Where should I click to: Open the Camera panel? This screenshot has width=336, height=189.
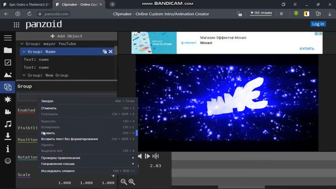click(8, 112)
